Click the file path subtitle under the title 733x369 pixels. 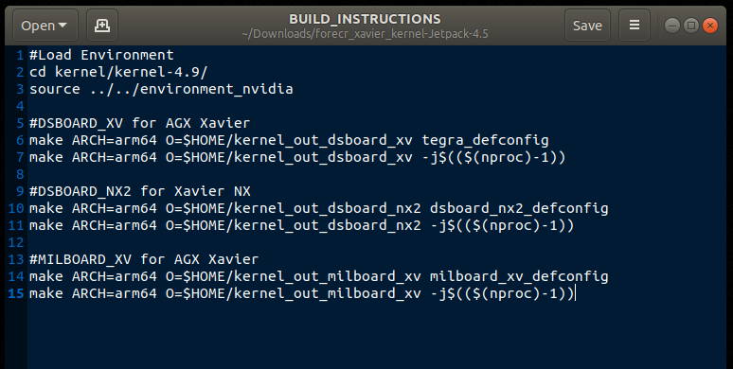coord(366,34)
